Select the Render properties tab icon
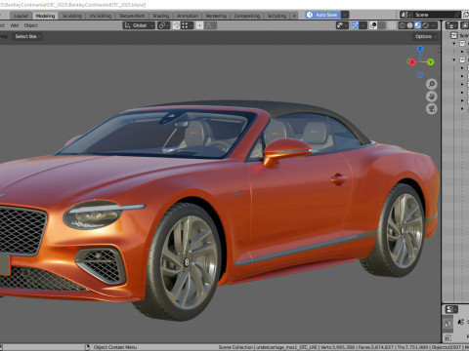 pos(448,337)
